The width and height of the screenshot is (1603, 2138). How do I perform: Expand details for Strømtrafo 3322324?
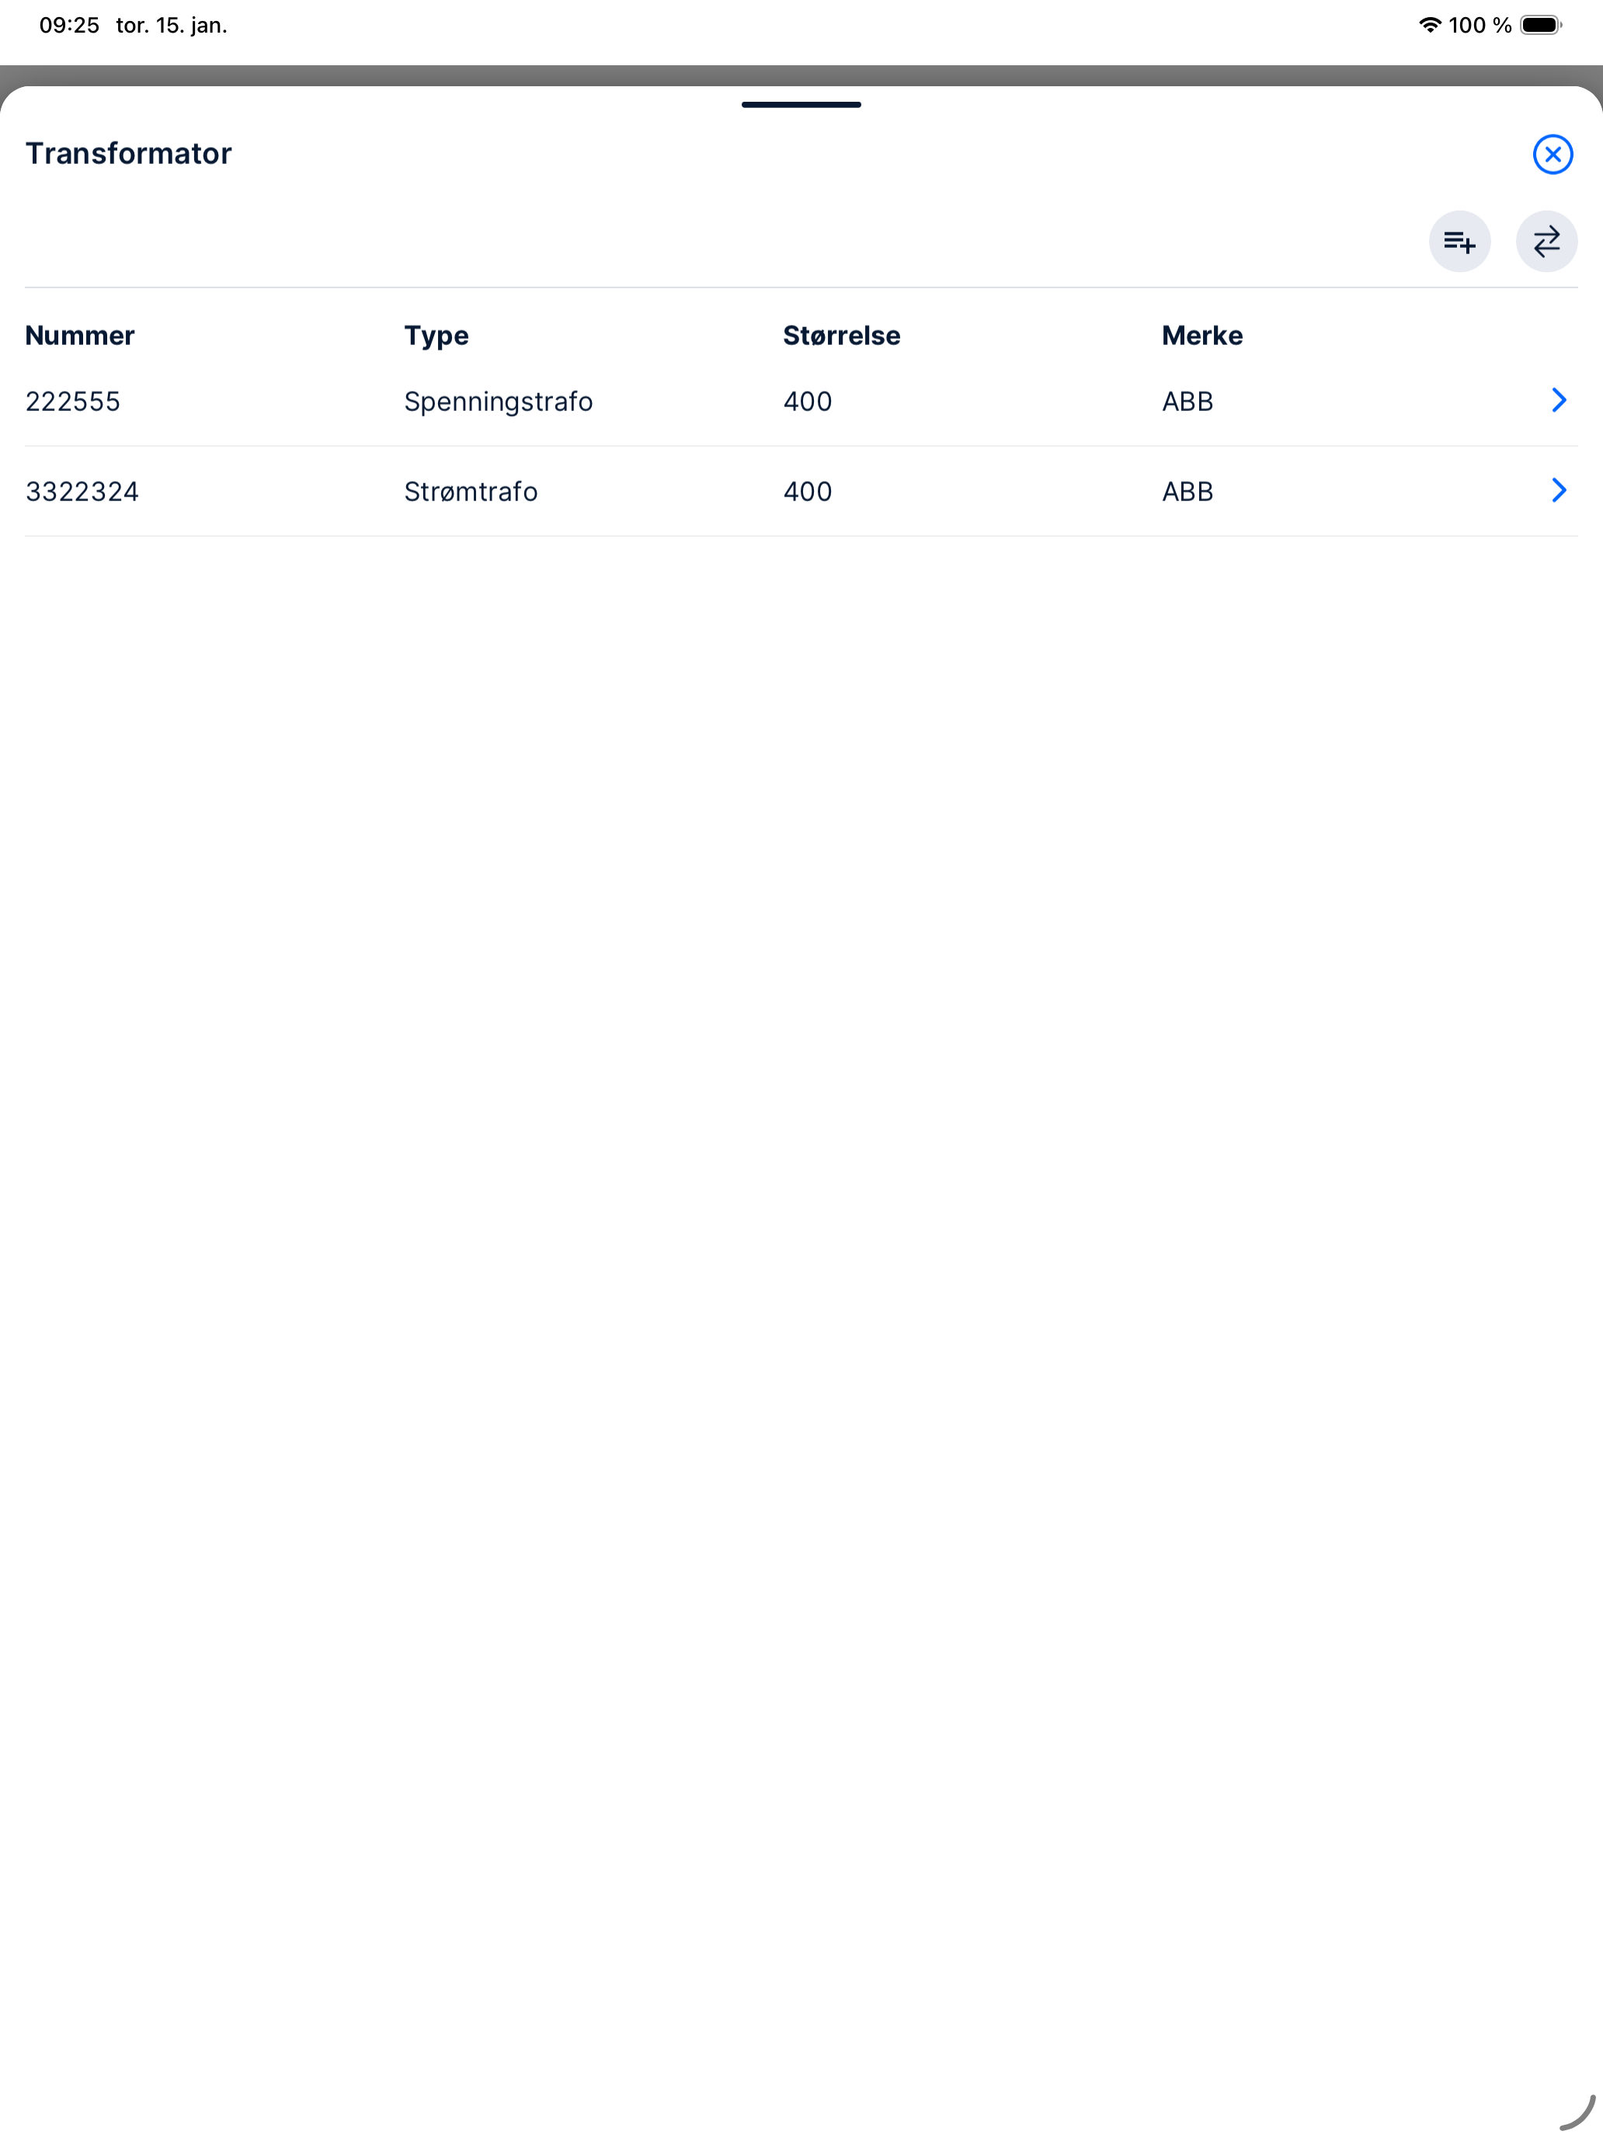1559,491
